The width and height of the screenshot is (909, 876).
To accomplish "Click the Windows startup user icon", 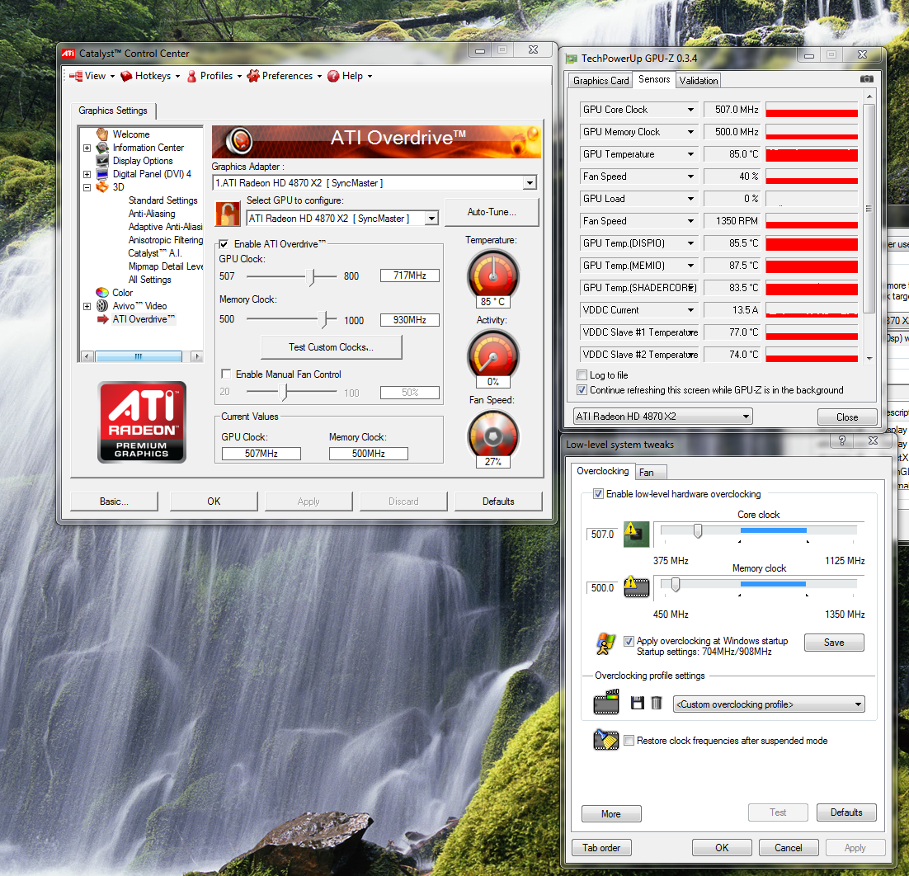I will coord(605,644).
